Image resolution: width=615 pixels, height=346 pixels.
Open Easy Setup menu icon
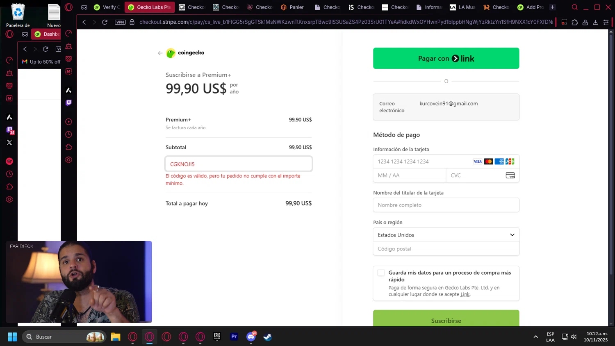(x=606, y=22)
